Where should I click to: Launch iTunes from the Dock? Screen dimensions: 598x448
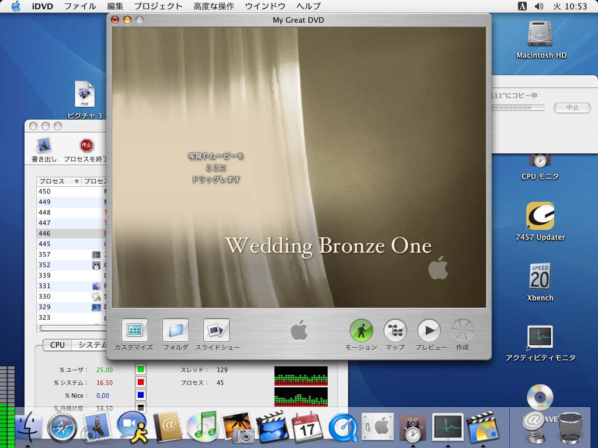coord(202,428)
